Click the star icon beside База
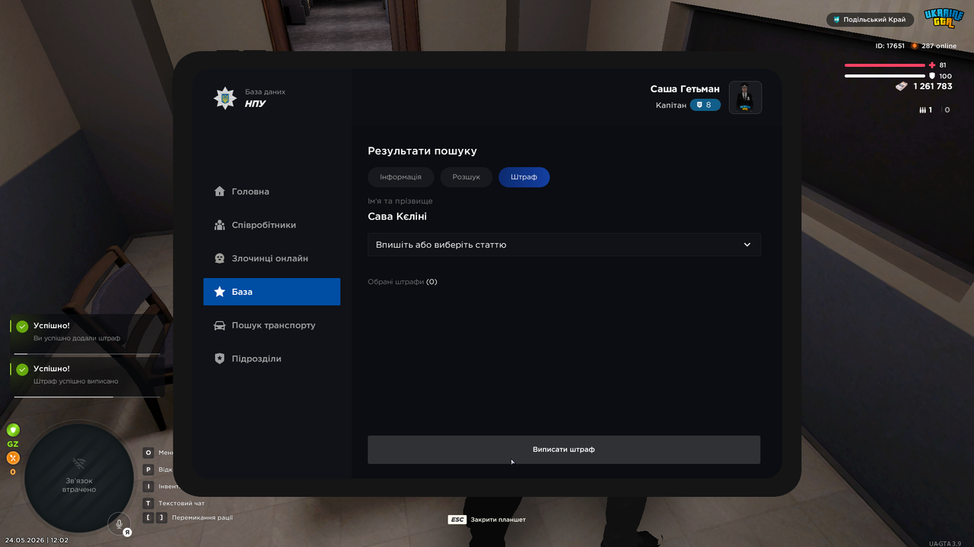 [x=219, y=292]
